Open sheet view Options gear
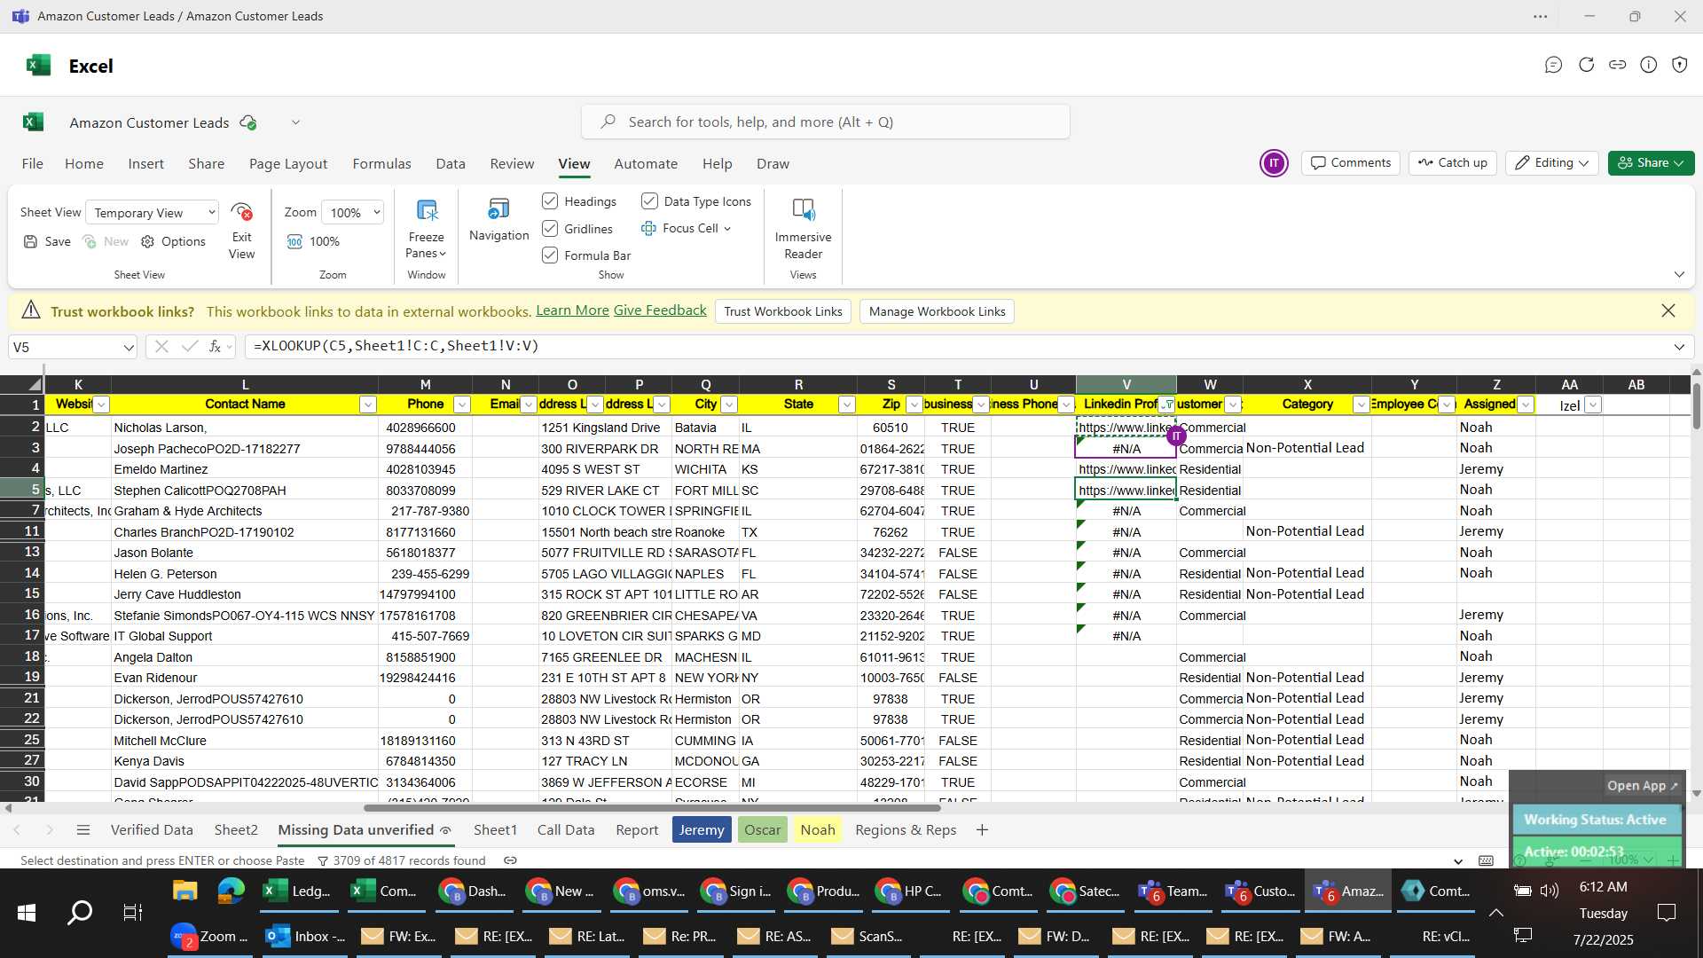The width and height of the screenshot is (1703, 958). (x=173, y=241)
